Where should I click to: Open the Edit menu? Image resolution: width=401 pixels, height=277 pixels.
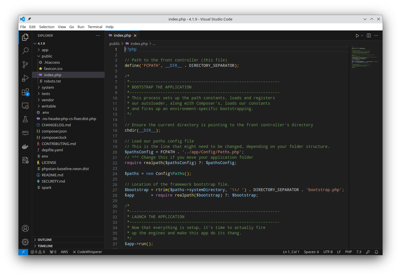tap(32, 27)
